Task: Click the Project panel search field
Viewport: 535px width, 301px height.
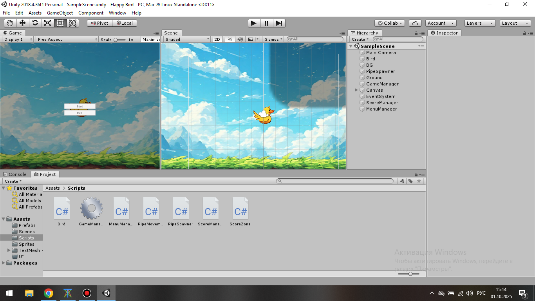Action: pyautogui.click(x=335, y=181)
